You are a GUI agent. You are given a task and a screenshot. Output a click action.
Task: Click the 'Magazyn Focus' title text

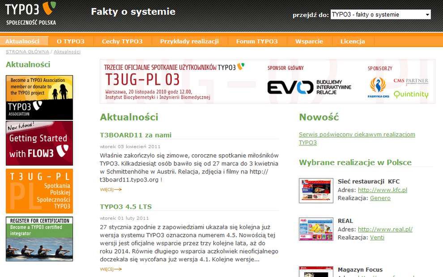click(360, 270)
